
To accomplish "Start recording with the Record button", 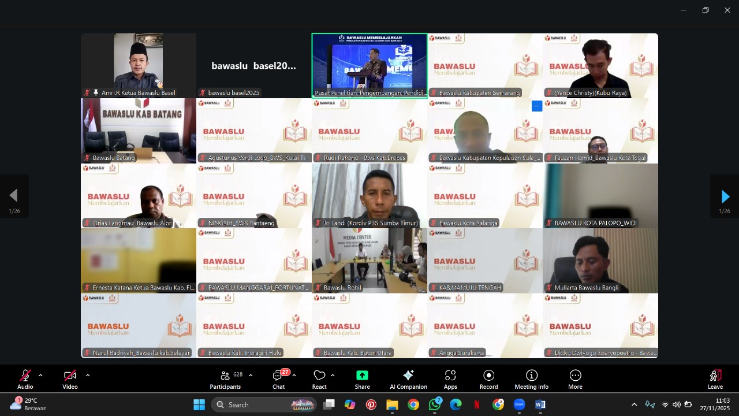I will (488, 379).
